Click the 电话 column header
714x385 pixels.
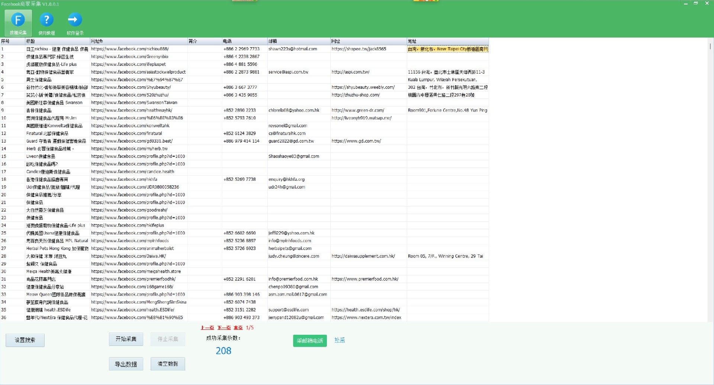pos(244,41)
